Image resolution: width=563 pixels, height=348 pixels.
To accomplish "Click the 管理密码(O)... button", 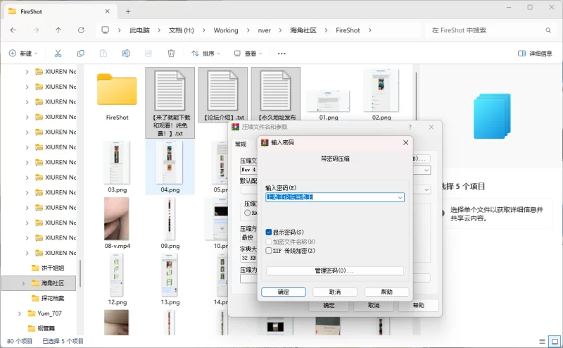I will pyautogui.click(x=334, y=271).
